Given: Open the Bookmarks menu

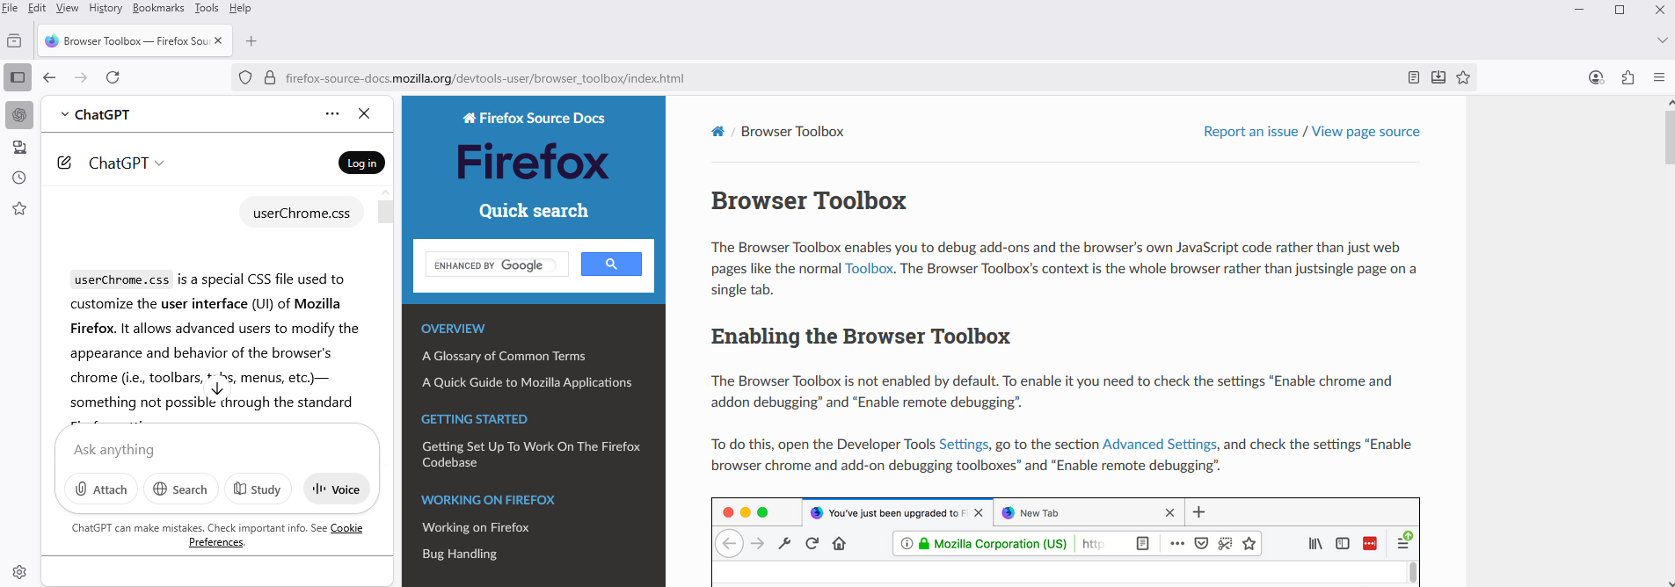Looking at the screenshot, I should (158, 8).
